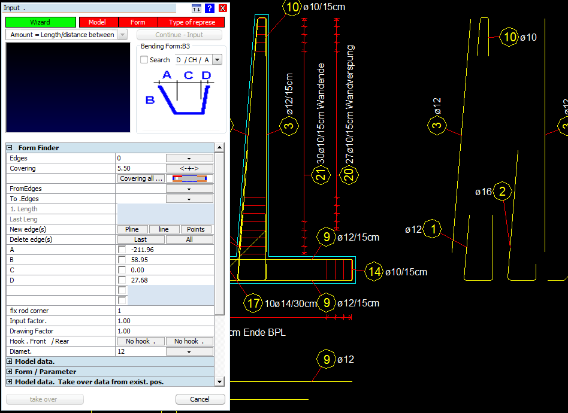Select position marker 17 in drawing
This screenshot has height=413, width=568.
253,303
